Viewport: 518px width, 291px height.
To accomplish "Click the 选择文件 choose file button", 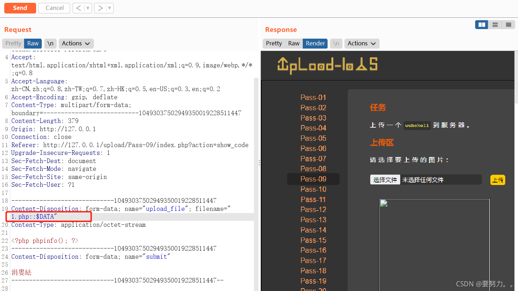I will (385, 180).
